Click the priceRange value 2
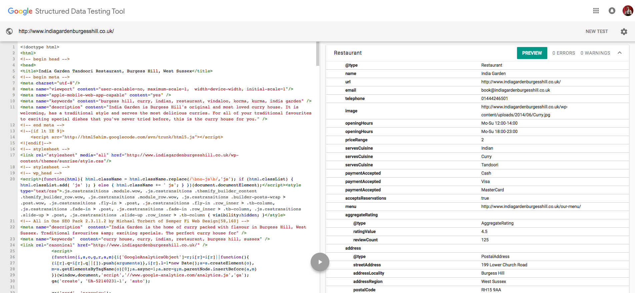 (x=482, y=140)
